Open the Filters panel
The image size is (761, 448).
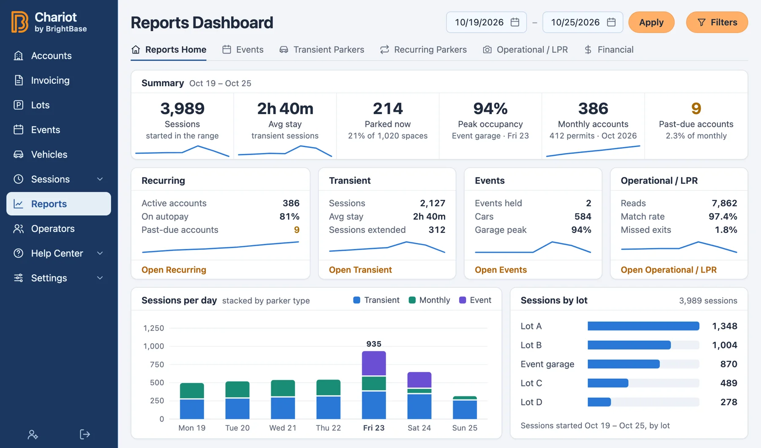click(x=717, y=22)
